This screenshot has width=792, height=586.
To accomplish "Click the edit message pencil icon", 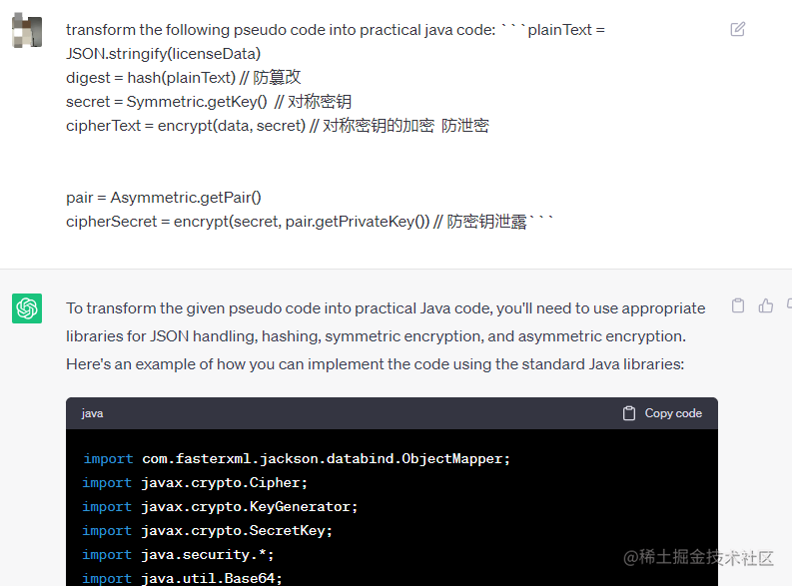I will pos(737,29).
